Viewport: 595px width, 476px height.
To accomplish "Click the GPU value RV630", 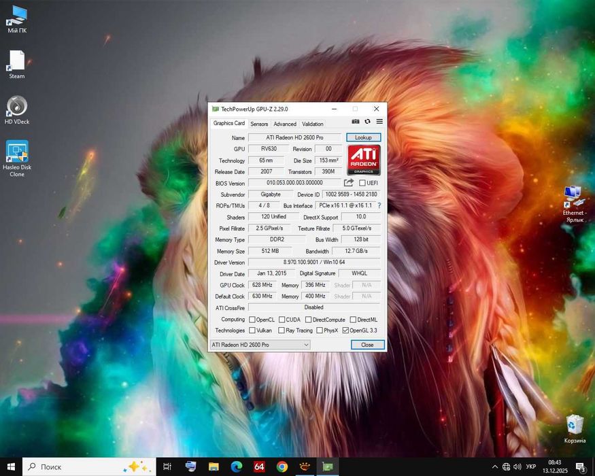I will pos(269,149).
